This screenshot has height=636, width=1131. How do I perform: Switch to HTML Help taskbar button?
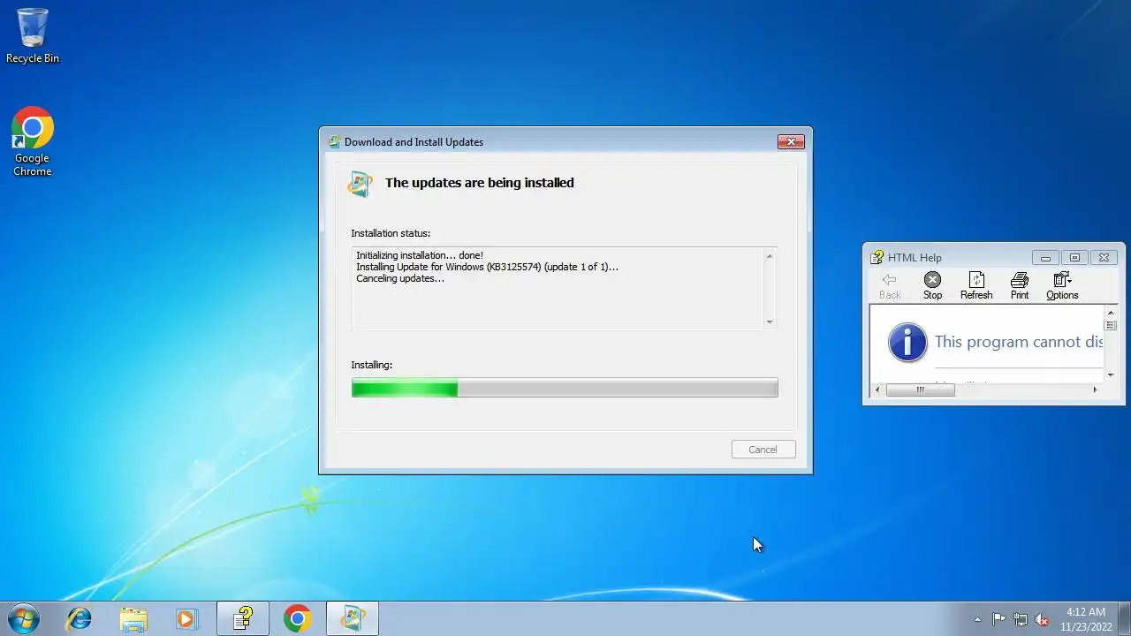click(x=243, y=619)
